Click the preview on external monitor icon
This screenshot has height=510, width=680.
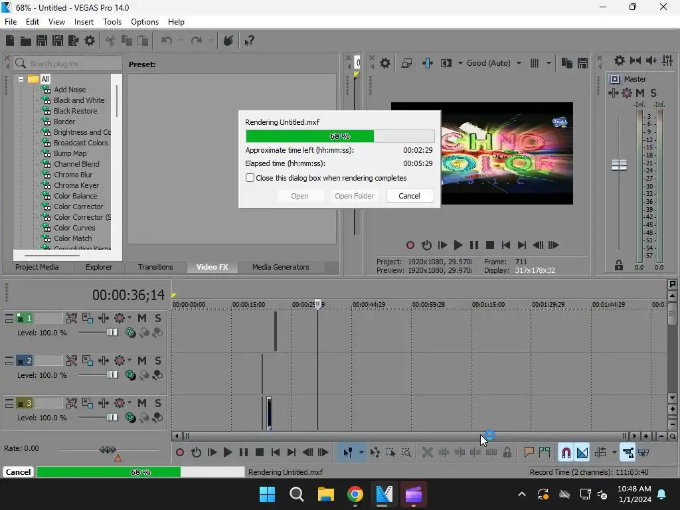(406, 63)
